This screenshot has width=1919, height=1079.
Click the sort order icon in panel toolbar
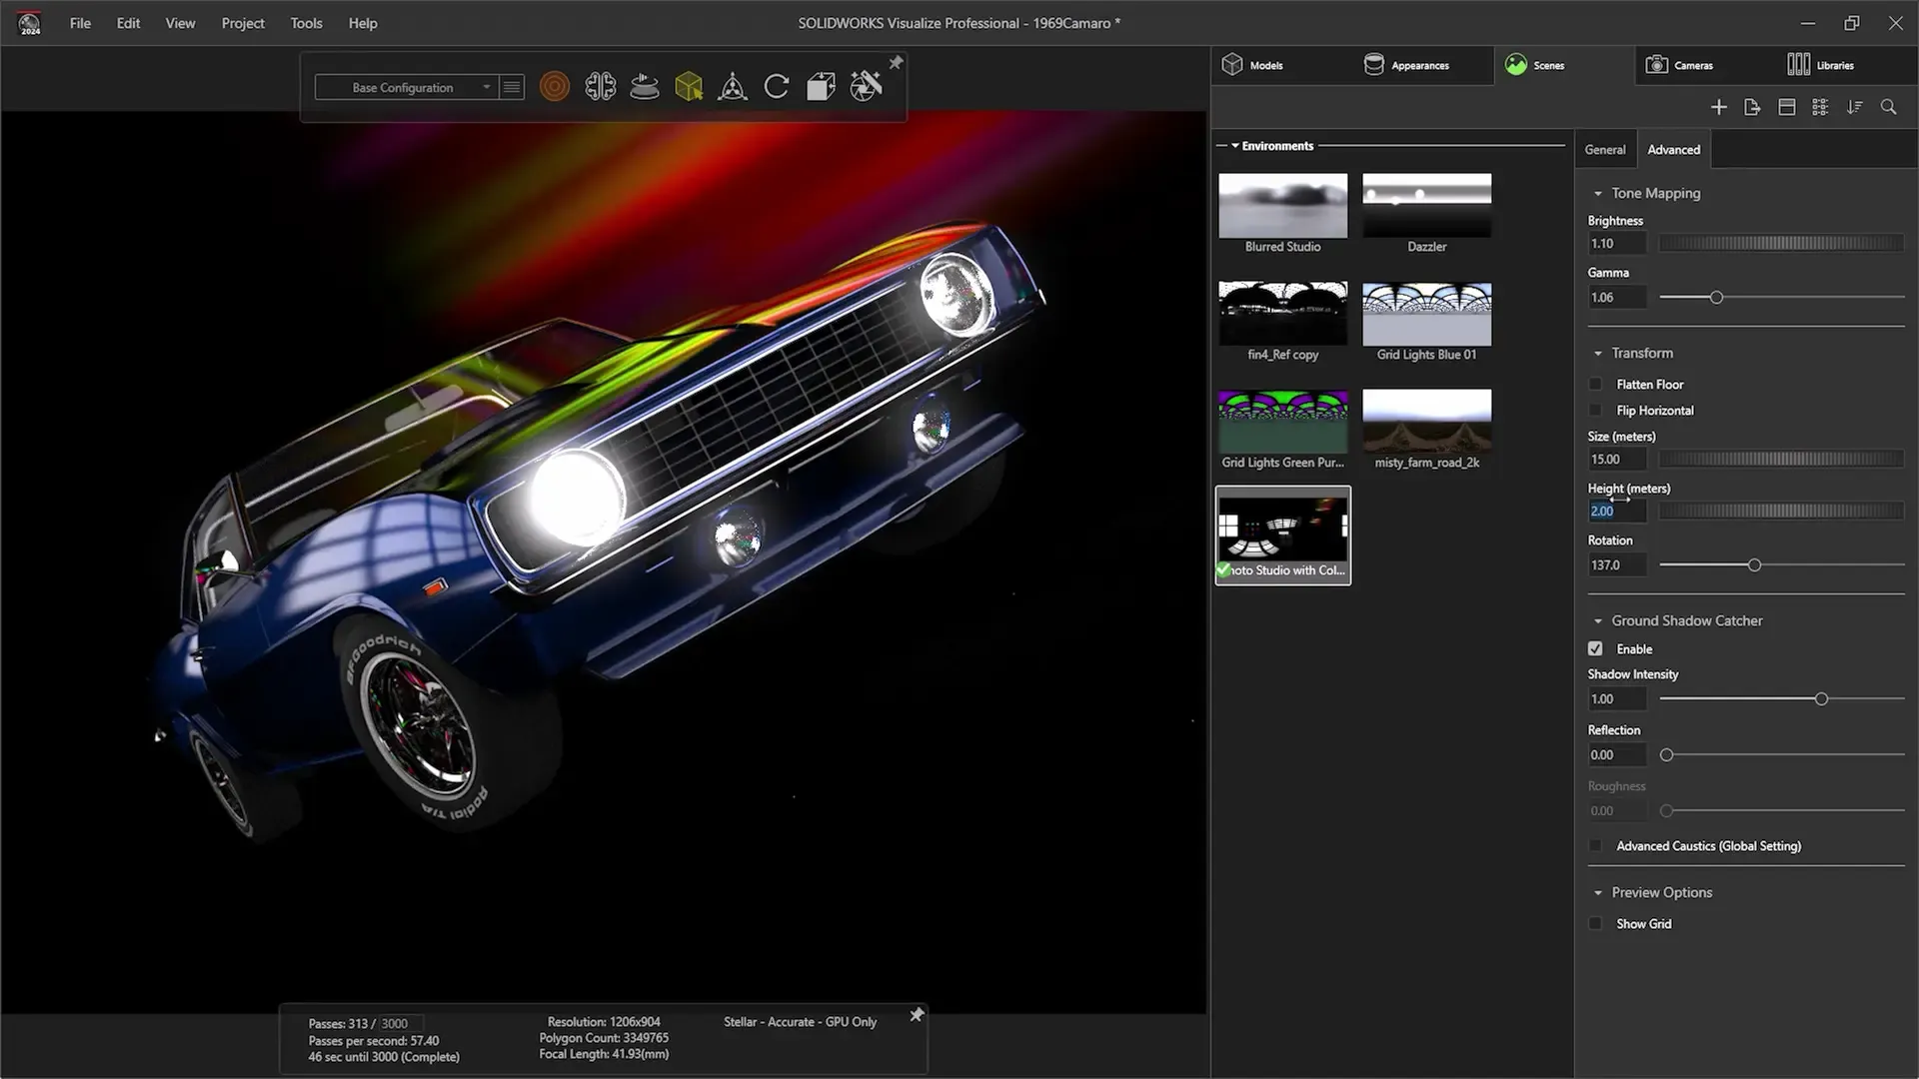click(1854, 107)
